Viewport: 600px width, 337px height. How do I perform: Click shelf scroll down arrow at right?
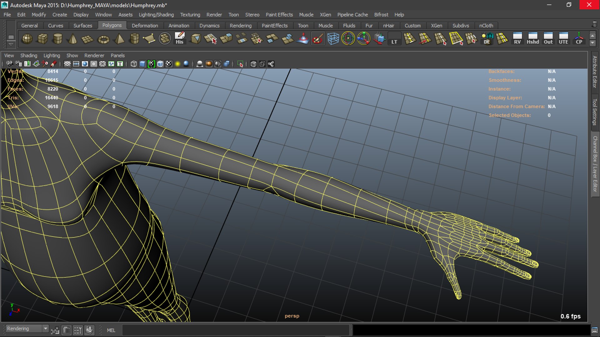(x=592, y=43)
